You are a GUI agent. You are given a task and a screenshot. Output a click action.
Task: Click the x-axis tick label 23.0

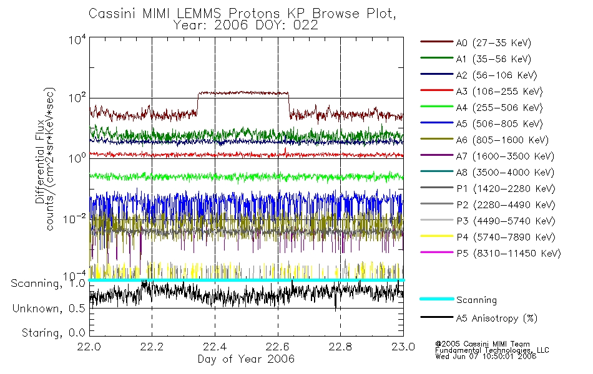403,347
